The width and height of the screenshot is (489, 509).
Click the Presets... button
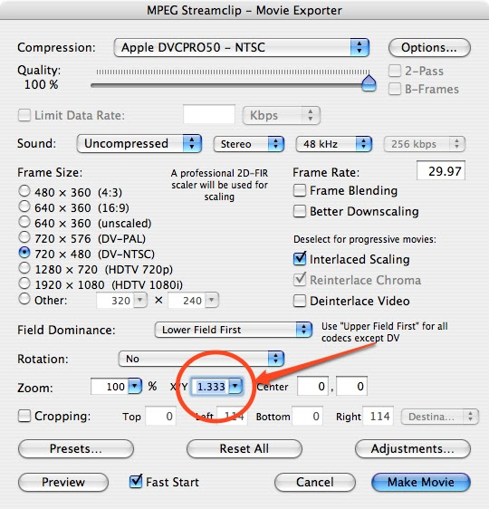tap(76, 449)
